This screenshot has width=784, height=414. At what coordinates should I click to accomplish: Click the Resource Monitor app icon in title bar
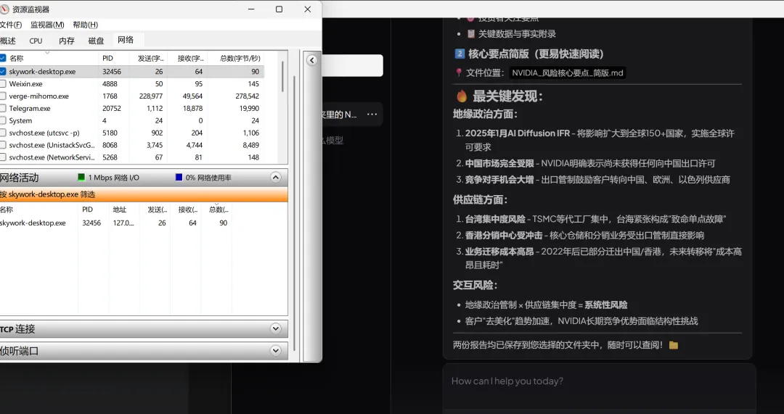pyautogui.click(x=4, y=9)
